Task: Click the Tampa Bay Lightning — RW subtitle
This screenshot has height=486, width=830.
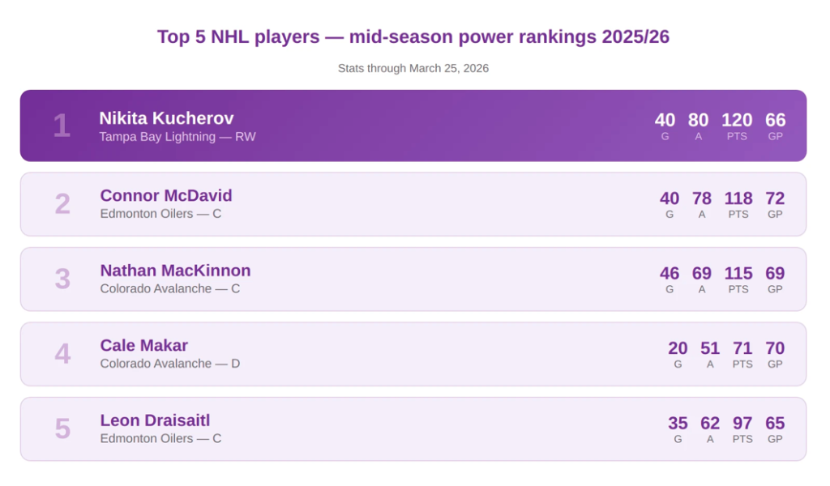Action: pyautogui.click(x=178, y=137)
